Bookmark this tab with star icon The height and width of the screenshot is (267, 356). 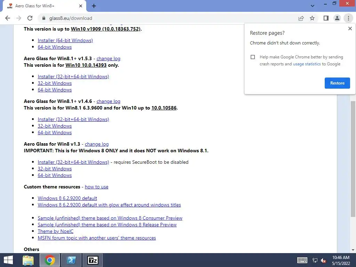coord(312,18)
